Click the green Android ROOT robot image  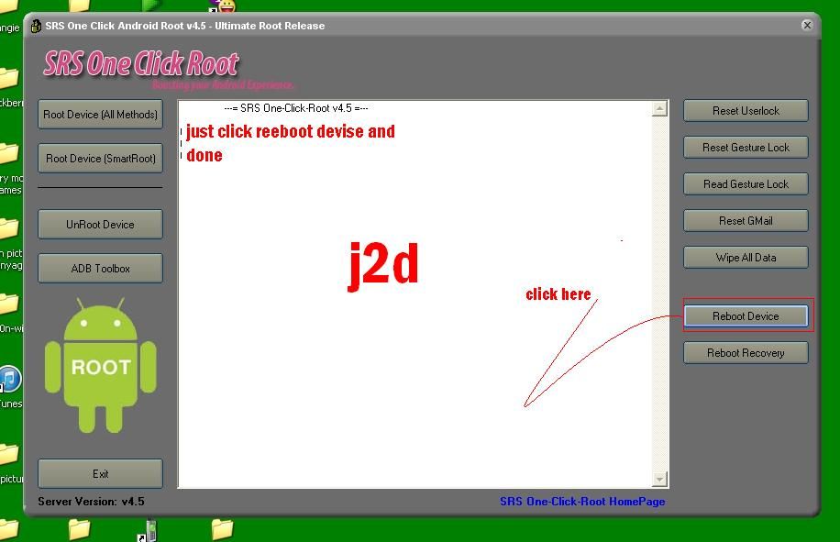coord(100,365)
